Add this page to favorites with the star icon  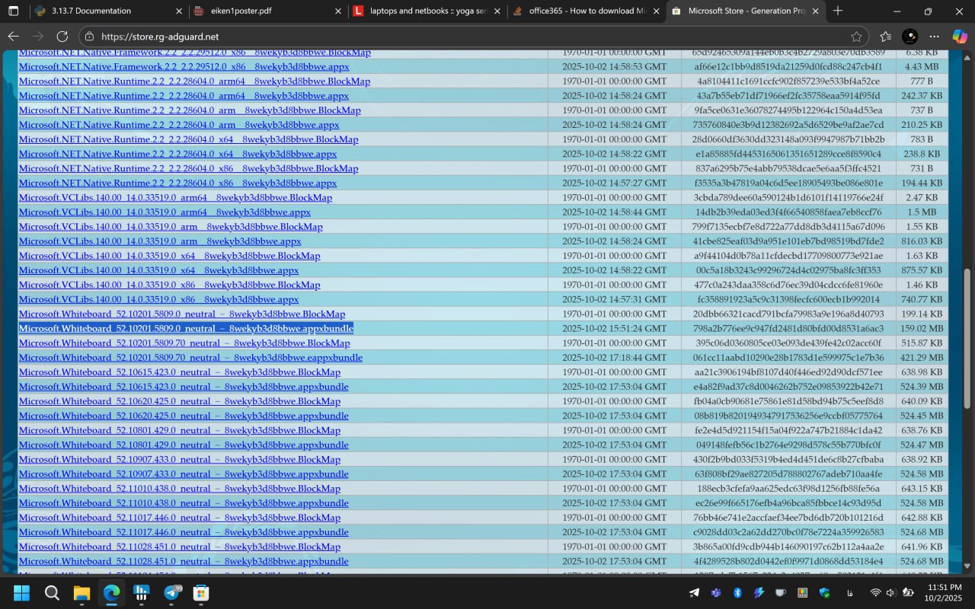click(x=856, y=37)
